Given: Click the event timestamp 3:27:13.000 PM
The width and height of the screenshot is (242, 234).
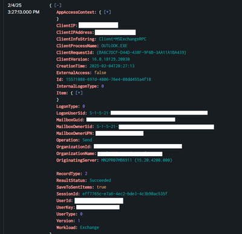Looking at the screenshot, I should point(24,12).
